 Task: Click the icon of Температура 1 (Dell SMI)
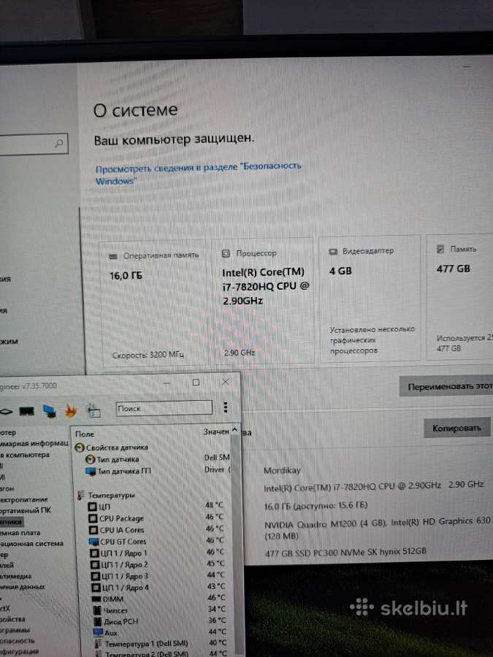click(99, 644)
